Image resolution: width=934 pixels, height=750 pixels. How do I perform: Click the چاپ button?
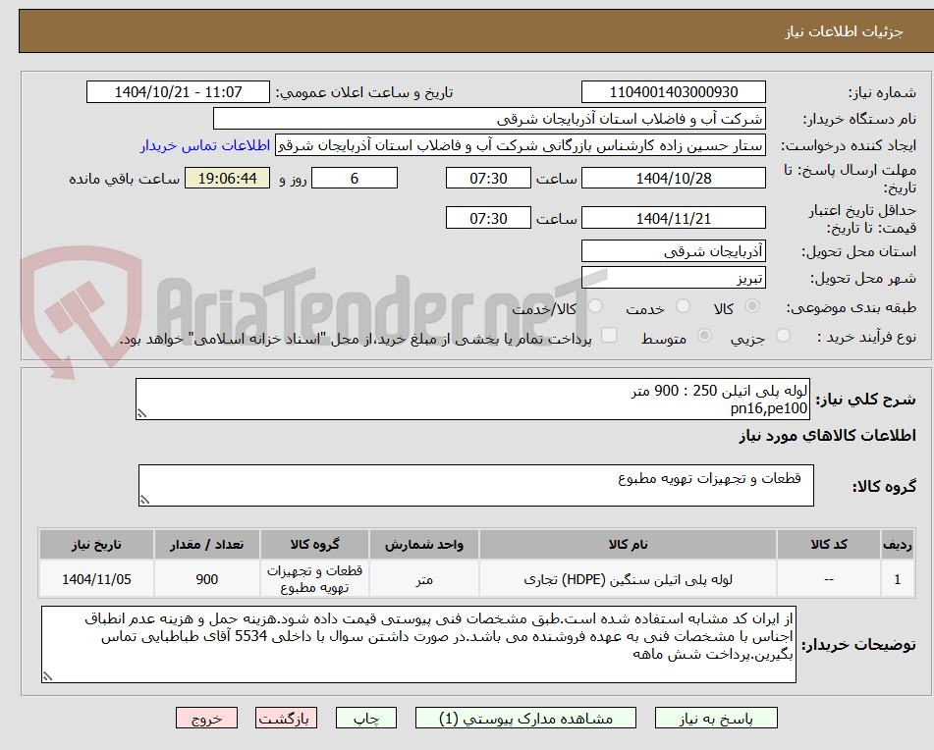coord(364,718)
